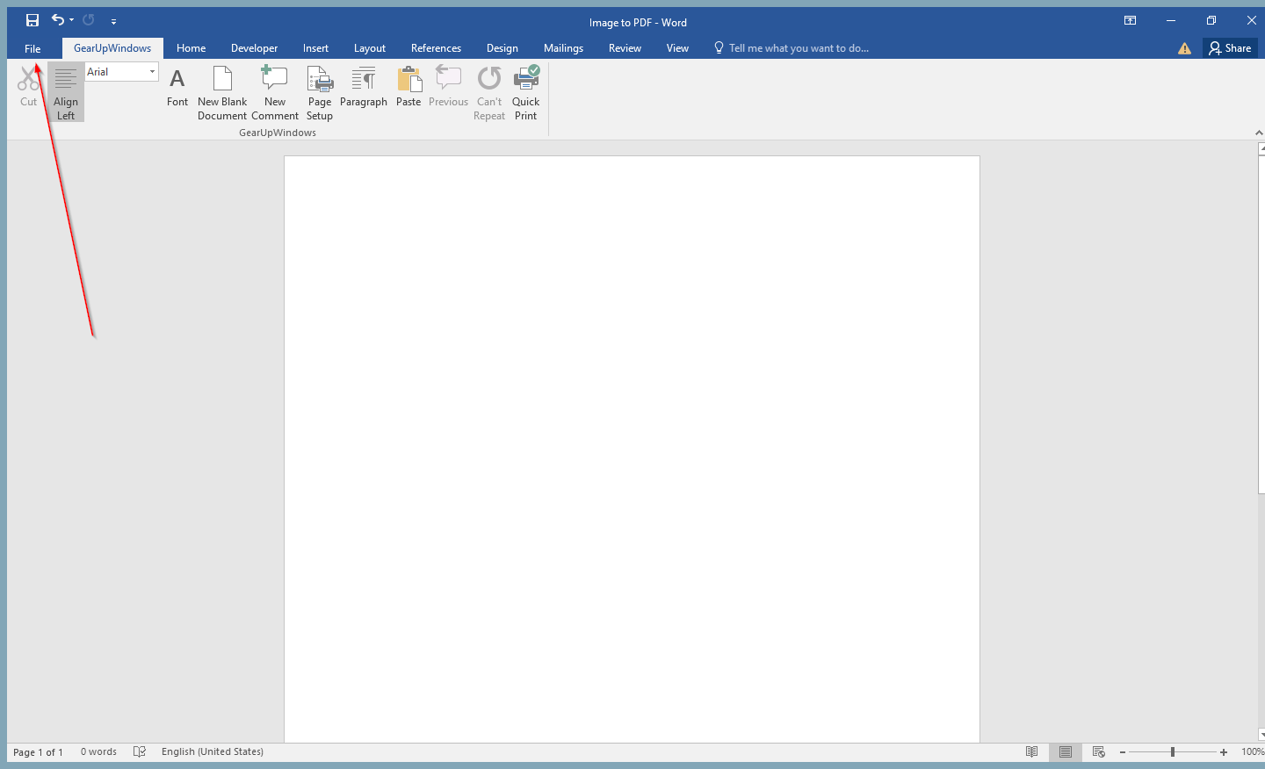
Task: Run Quick Print
Action: (x=525, y=92)
